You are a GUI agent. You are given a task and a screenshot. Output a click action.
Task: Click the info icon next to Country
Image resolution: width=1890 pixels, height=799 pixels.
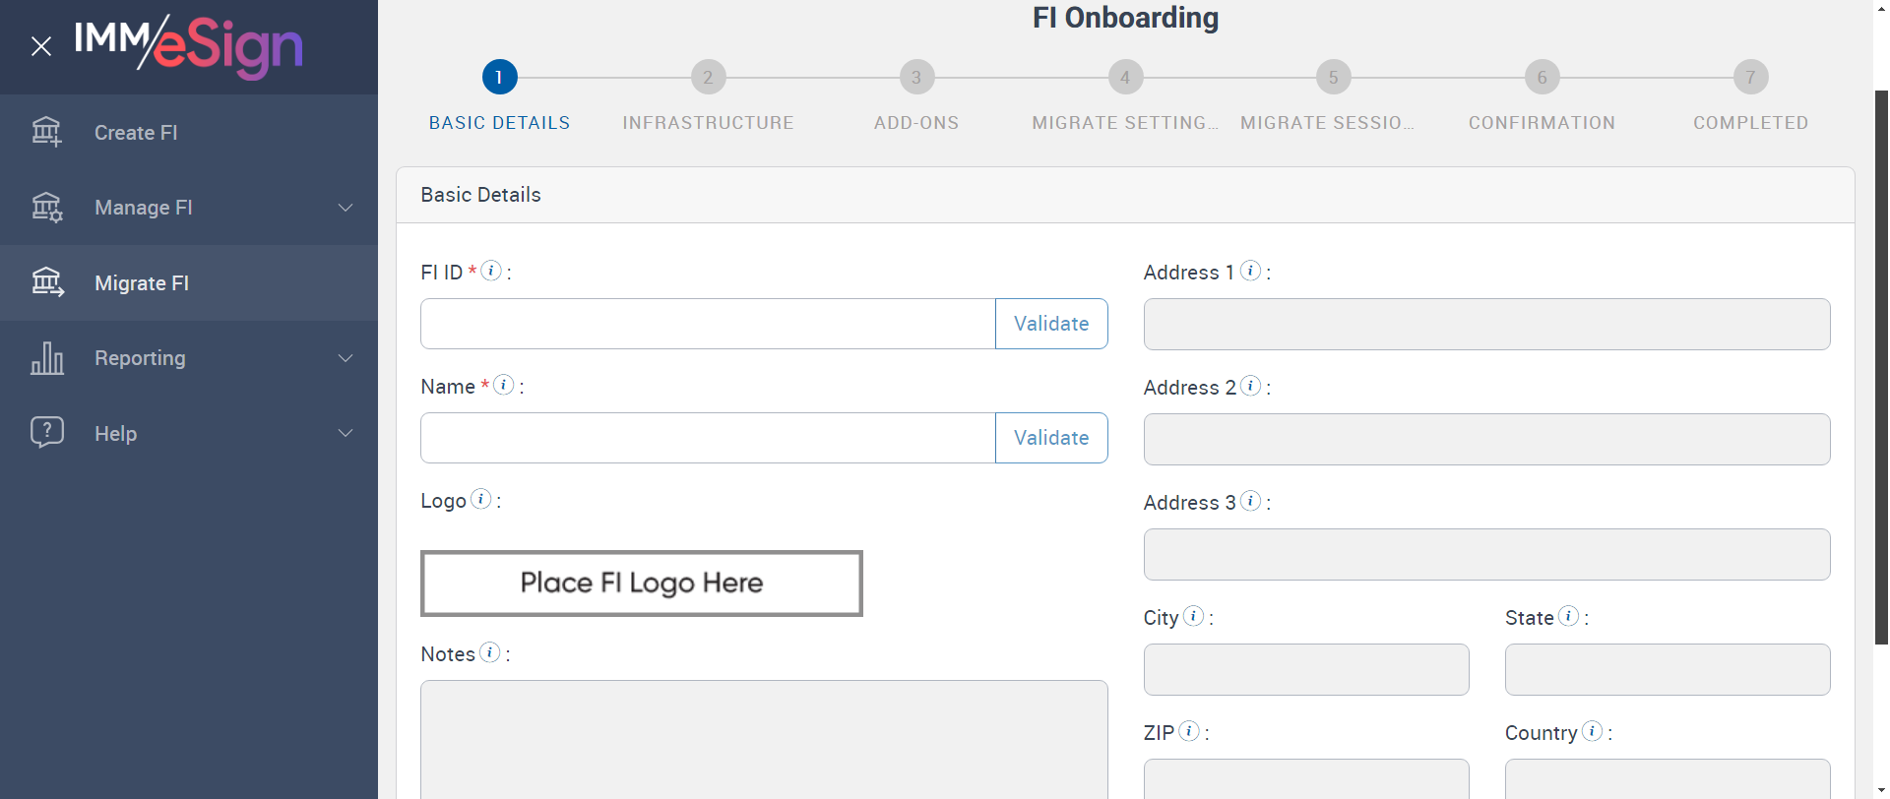1592,731
